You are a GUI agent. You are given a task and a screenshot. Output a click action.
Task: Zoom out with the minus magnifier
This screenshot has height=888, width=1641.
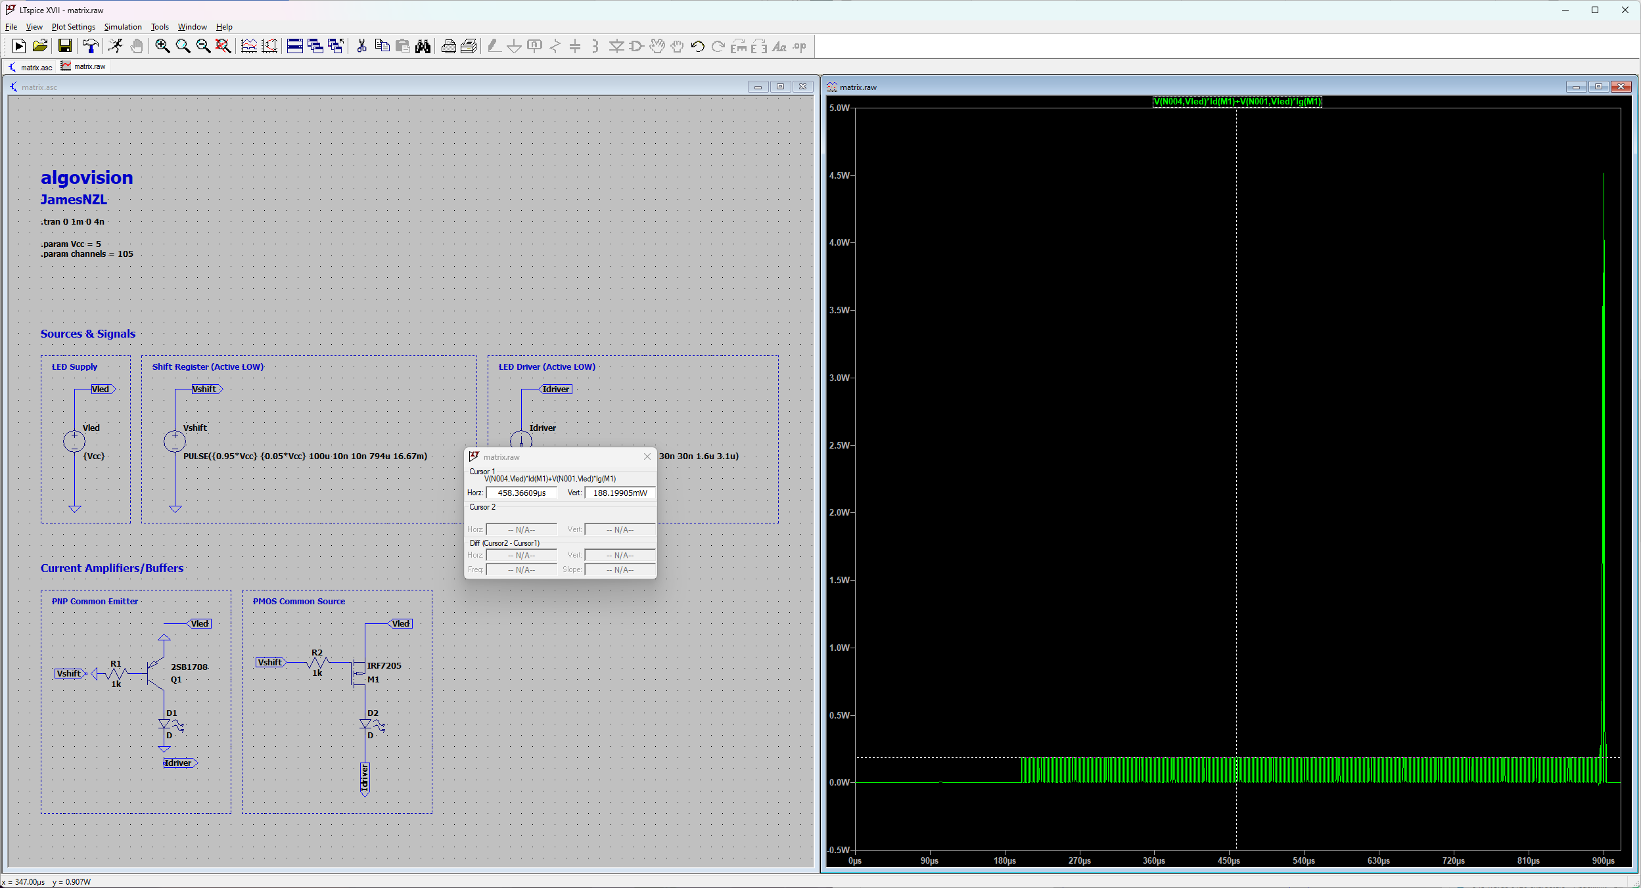click(x=203, y=46)
